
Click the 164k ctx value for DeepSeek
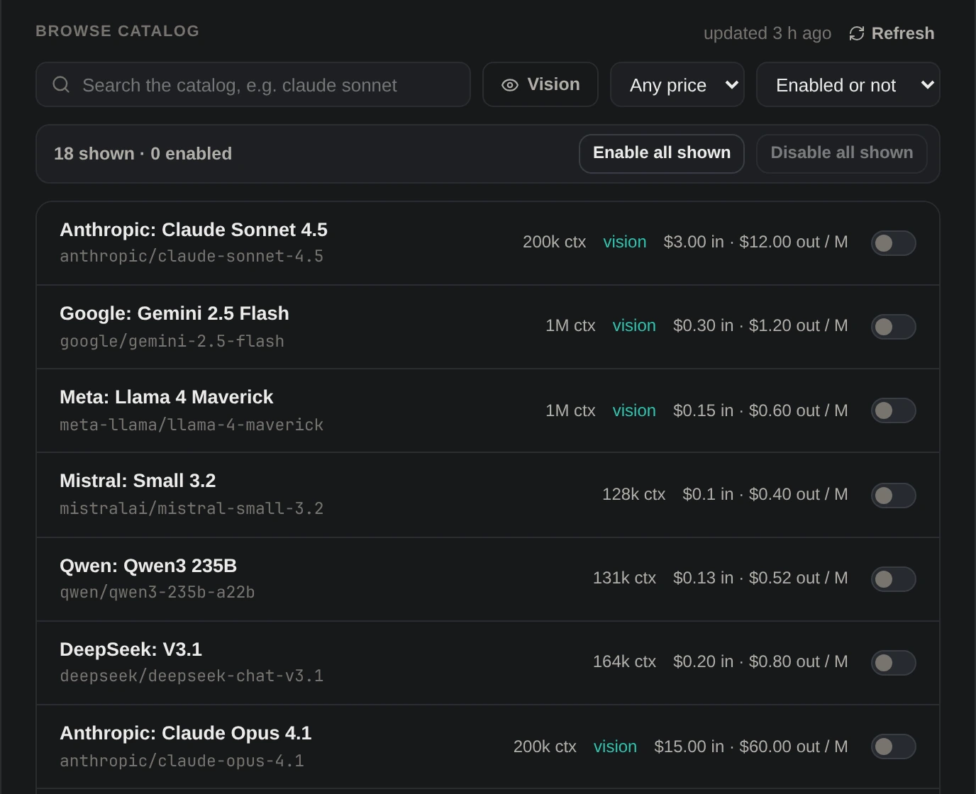click(x=624, y=661)
